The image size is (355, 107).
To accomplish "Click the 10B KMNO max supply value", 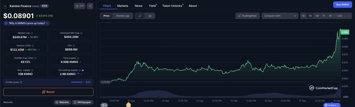I will pos(25,74).
